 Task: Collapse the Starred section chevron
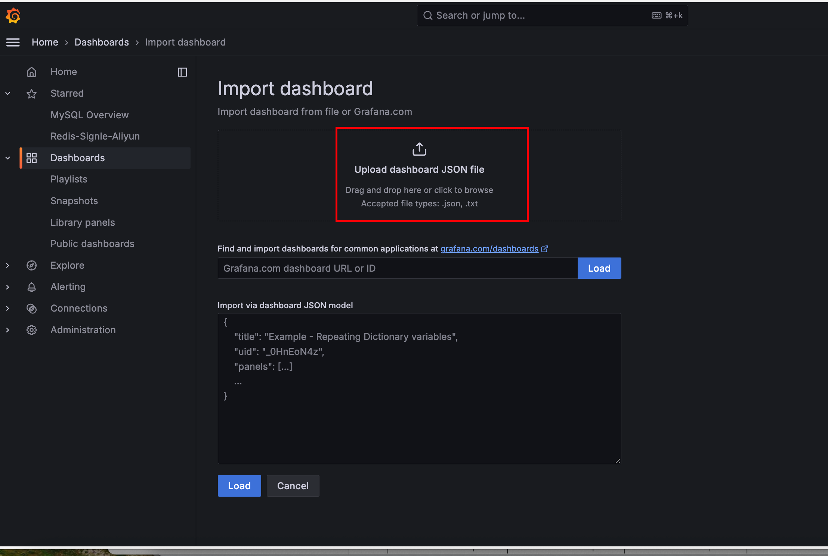(7, 94)
